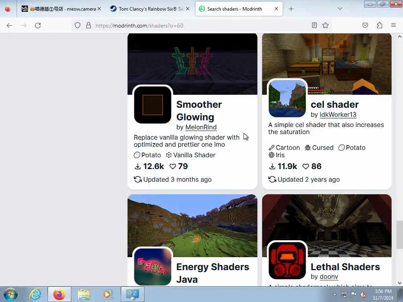Open Windows Media Player from taskbar
Image resolution: width=403 pixels, height=302 pixels.
(107, 294)
